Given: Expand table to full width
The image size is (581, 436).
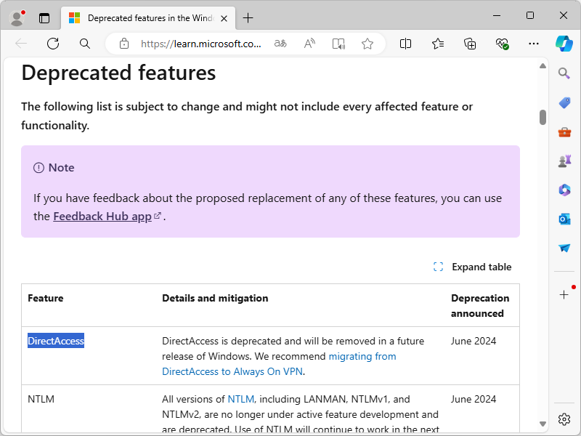Looking at the screenshot, I should (473, 267).
